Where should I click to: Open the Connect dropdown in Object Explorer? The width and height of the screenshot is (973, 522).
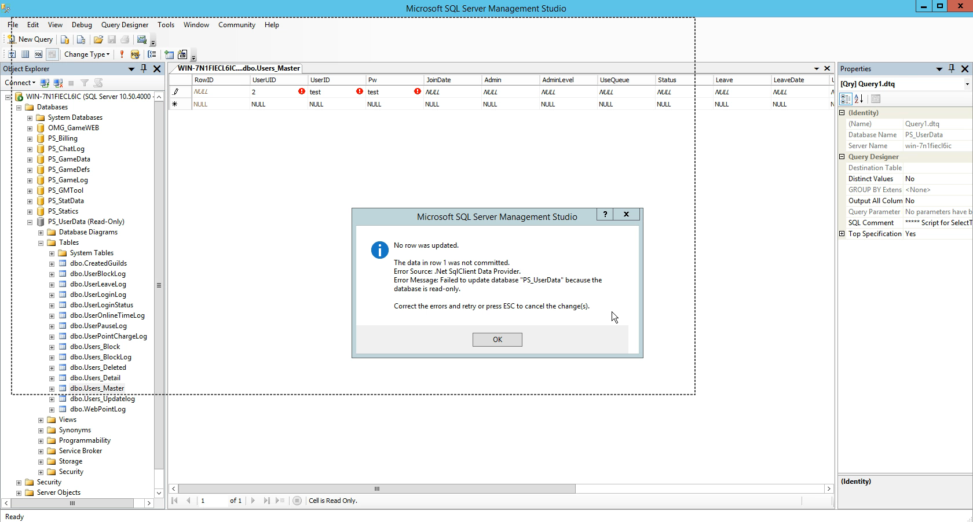20,83
